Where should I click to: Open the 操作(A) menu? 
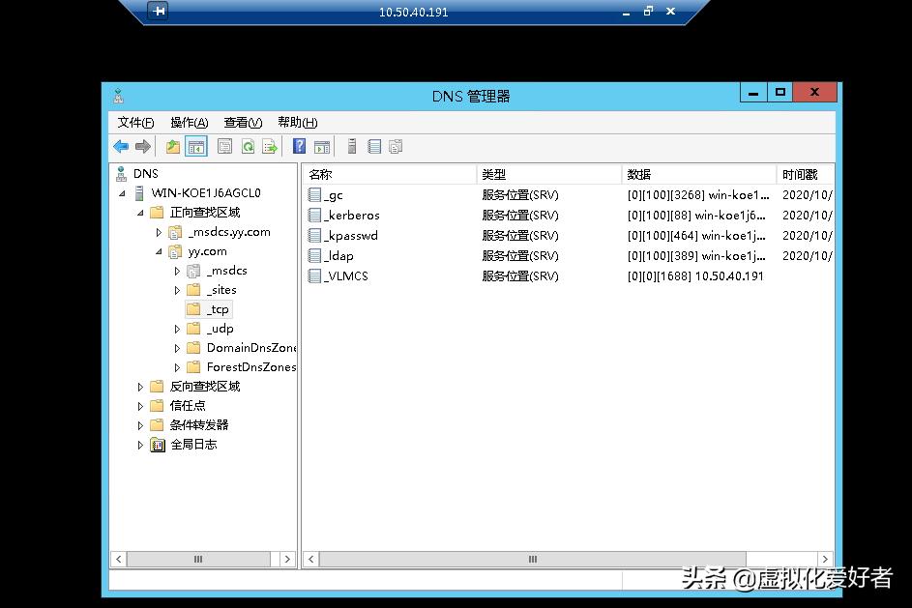[x=187, y=122]
